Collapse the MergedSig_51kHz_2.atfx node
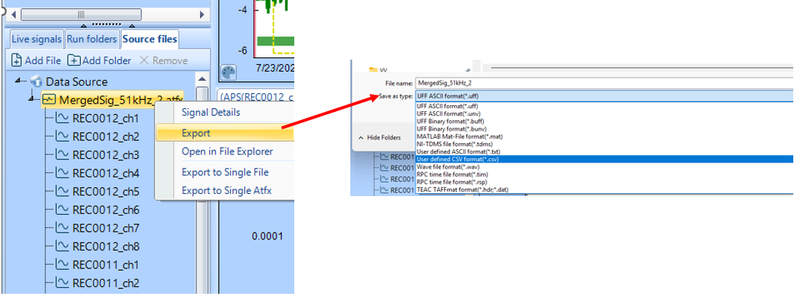Image resolution: width=797 pixels, height=299 pixels. [33, 99]
